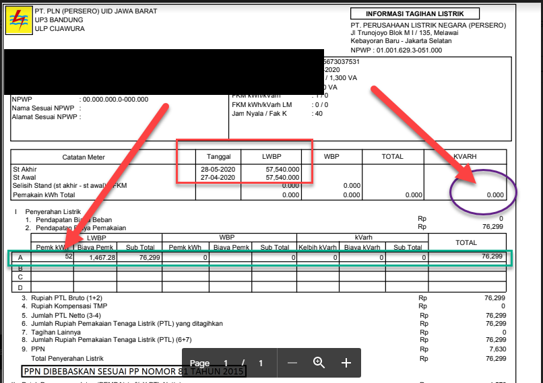Click 'Rupiah PTL Bruto (1+2)' line
Screen dimensions: 543x383
point(67,298)
